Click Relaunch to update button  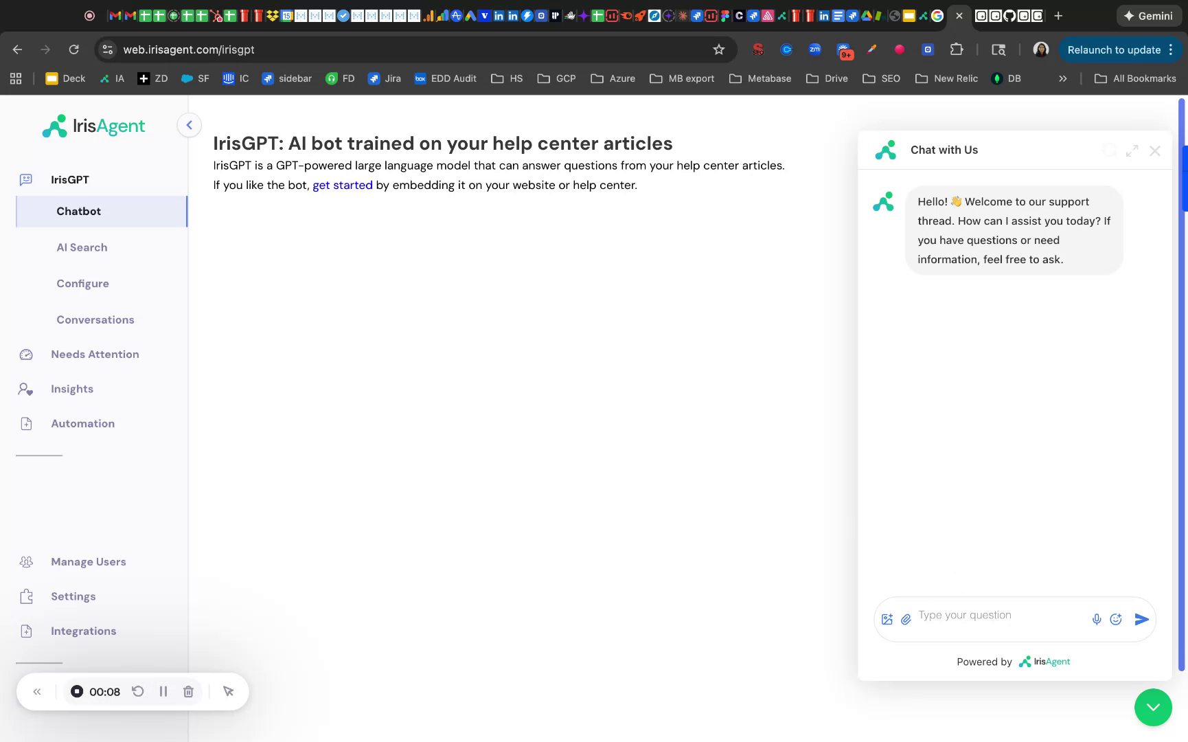click(x=1121, y=49)
